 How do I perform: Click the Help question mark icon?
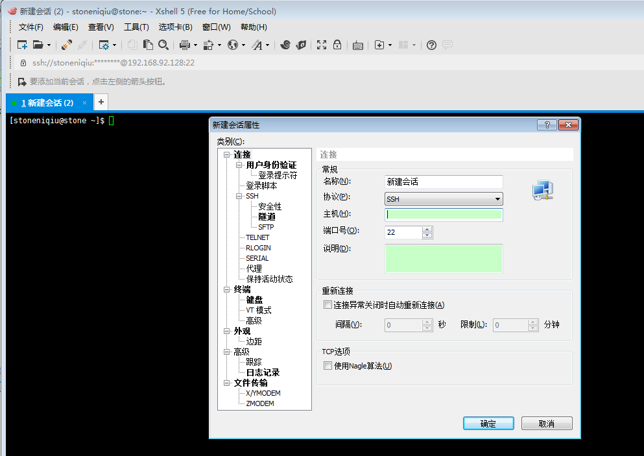tap(431, 45)
